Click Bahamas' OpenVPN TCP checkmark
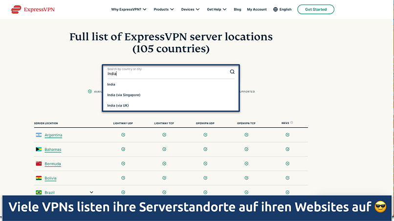The width and height of the screenshot is (394, 221). 246,149
